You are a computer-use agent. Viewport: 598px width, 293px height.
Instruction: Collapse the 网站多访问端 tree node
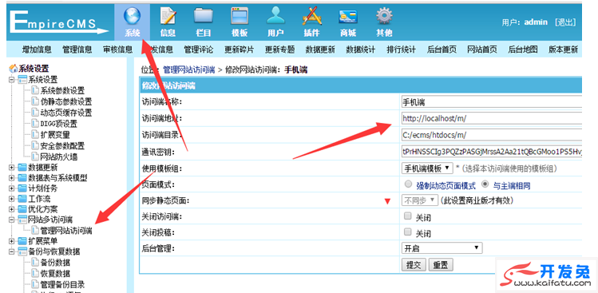click(12, 220)
